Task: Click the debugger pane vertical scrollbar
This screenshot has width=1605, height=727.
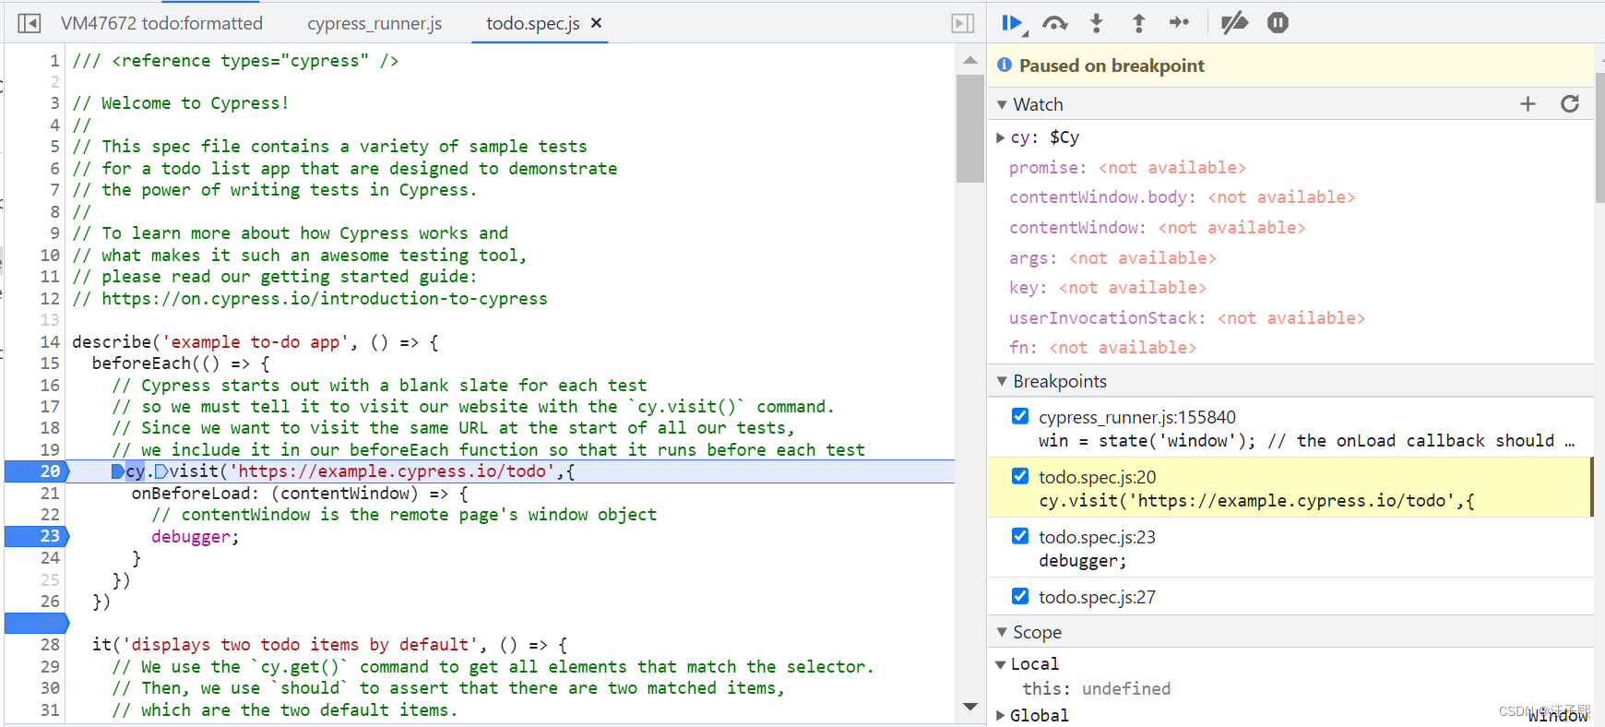Action: pyautogui.click(x=1599, y=138)
